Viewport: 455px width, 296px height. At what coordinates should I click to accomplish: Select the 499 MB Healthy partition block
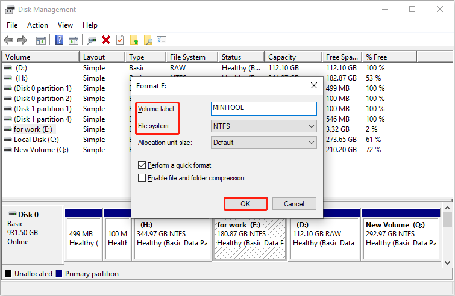(x=84, y=238)
